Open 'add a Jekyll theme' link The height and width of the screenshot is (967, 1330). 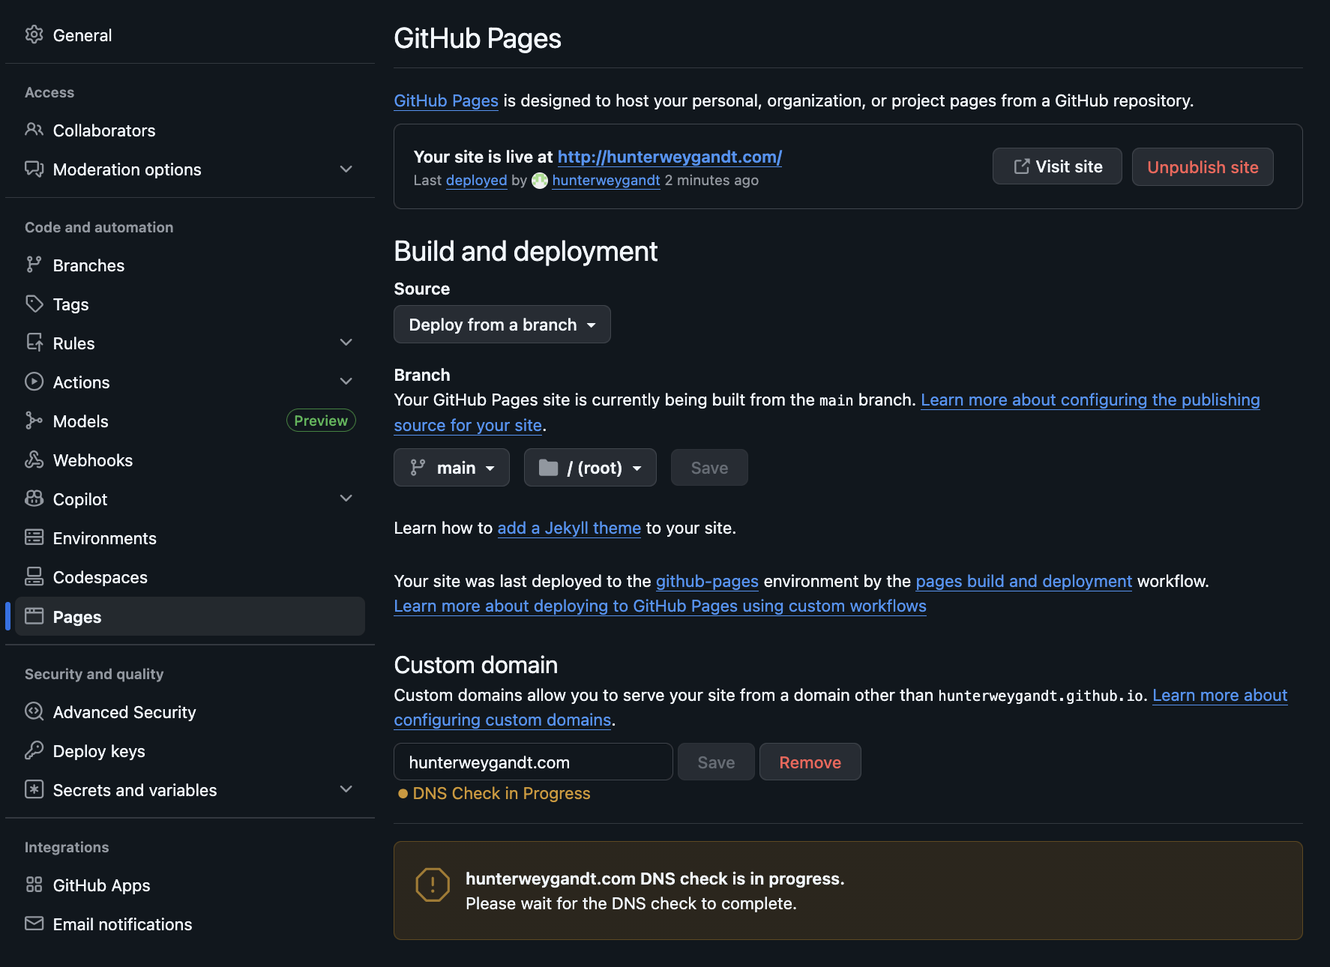pos(569,528)
